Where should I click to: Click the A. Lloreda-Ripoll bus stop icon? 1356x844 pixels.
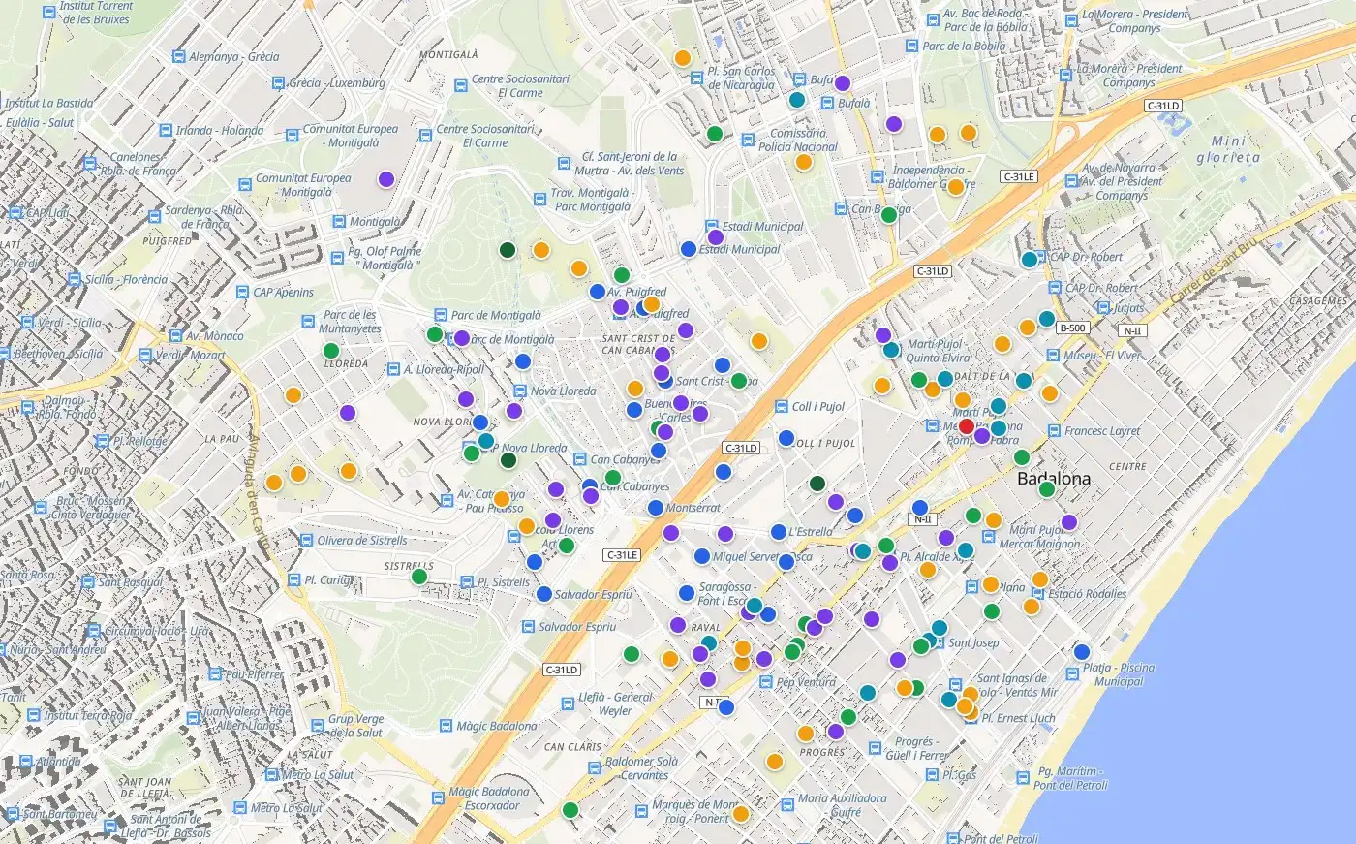393,369
